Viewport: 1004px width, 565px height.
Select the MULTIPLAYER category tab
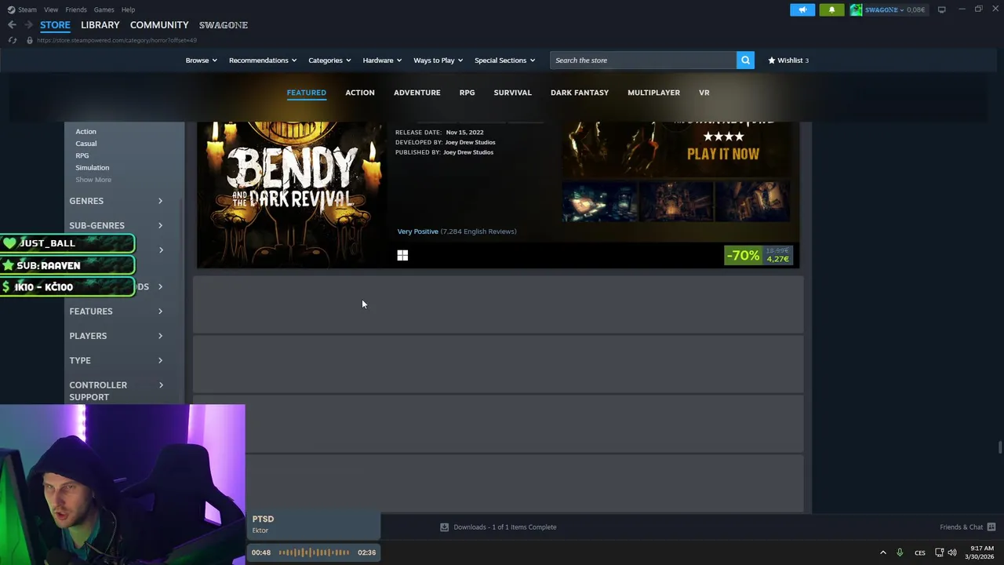(653, 93)
